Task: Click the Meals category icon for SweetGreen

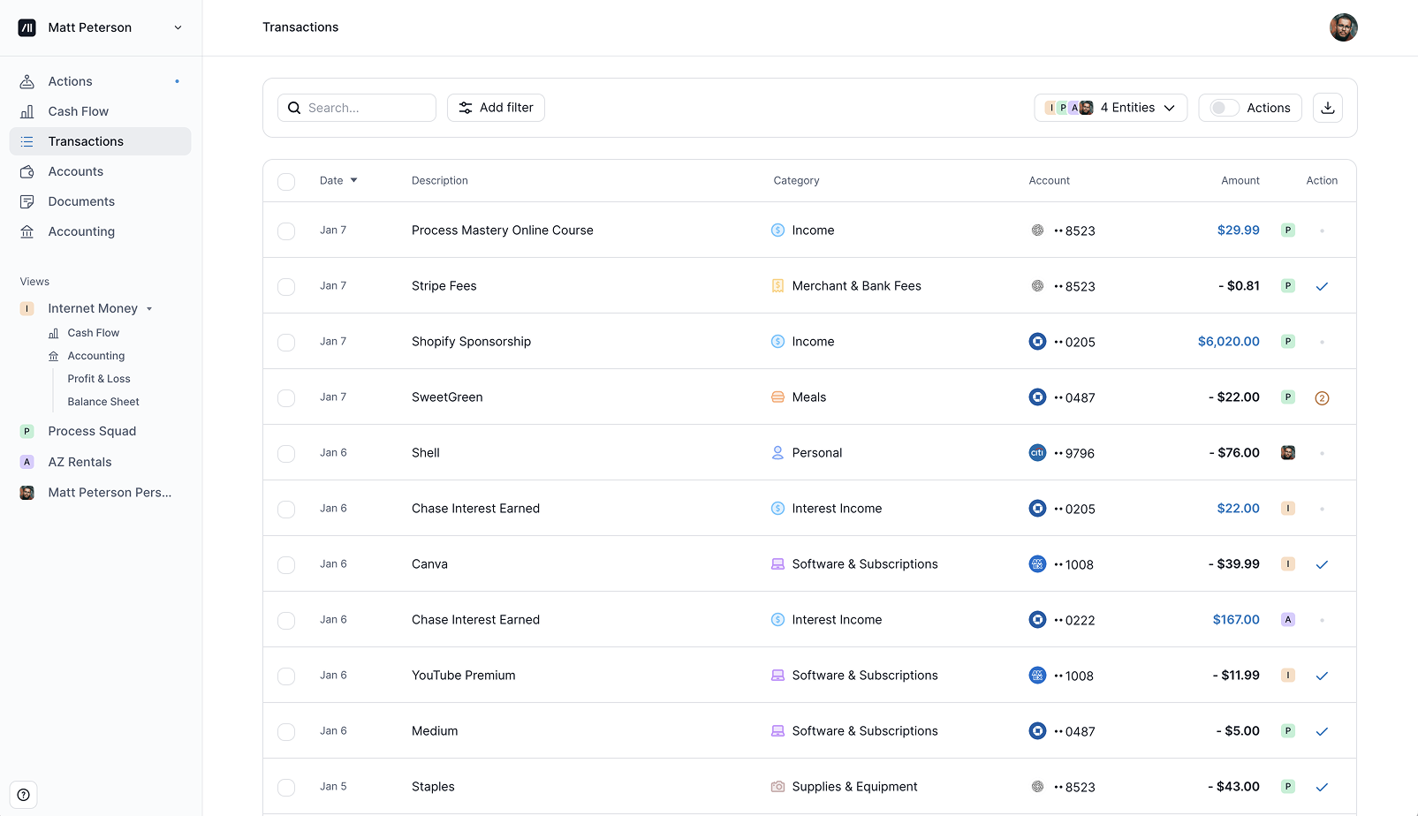Action: pos(777,397)
